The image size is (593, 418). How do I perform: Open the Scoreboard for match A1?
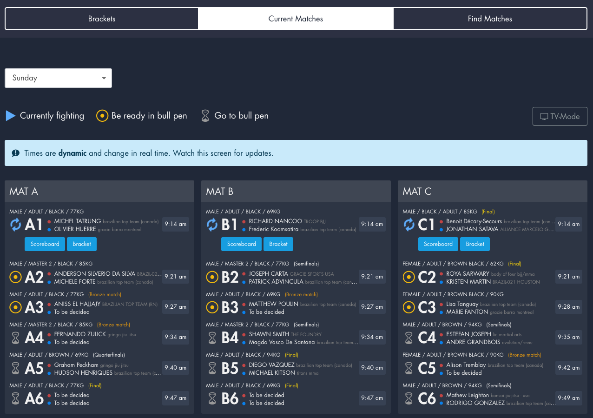[x=45, y=244]
